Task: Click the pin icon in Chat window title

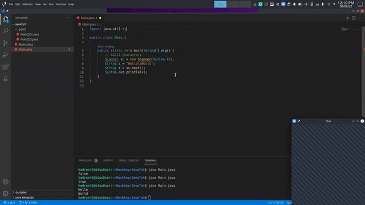Action: 299,121
